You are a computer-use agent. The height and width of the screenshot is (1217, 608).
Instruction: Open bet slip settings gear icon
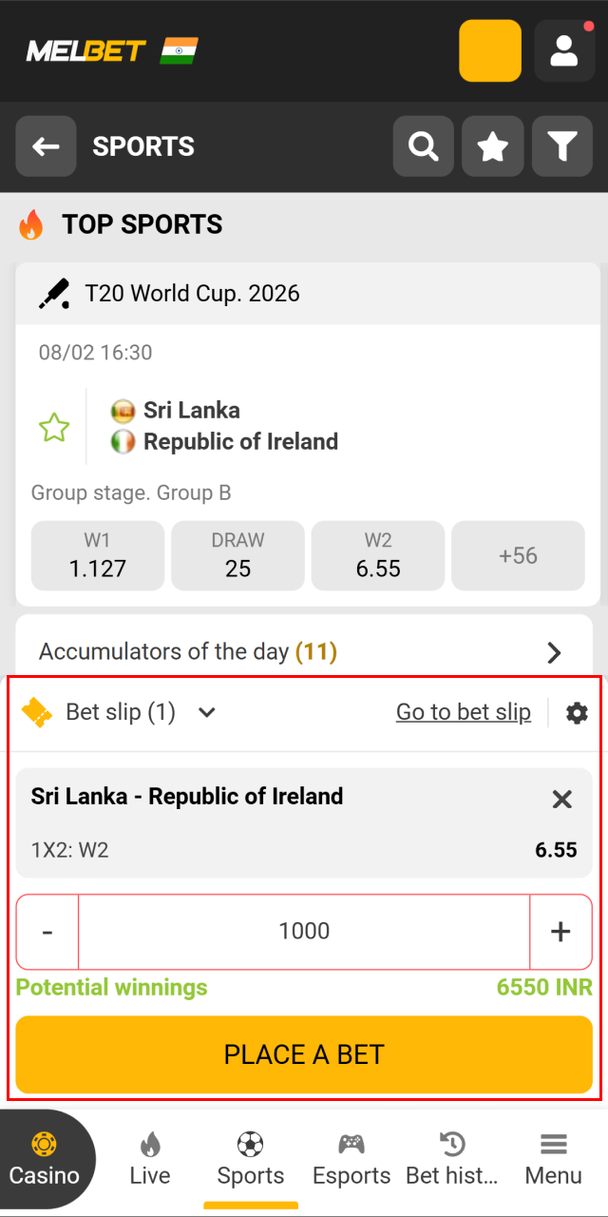point(577,712)
